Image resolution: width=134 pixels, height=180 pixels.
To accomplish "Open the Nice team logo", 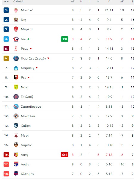I will (16, 20).
